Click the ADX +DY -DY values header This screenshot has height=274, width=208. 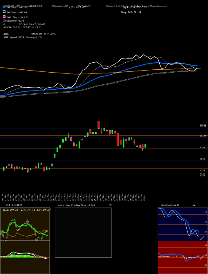pos(26,210)
